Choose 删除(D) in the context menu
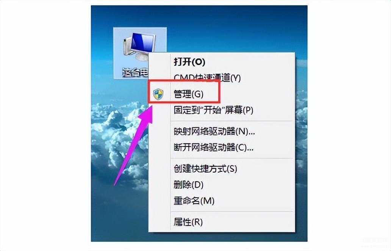This screenshot has width=391, height=251. pyautogui.click(x=189, y=185)
